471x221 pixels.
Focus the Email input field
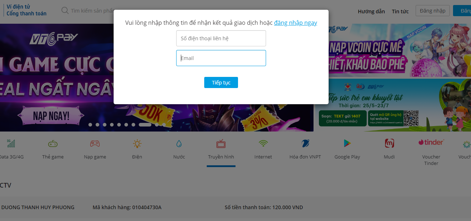pyautogui.click(x=221, y=58)
